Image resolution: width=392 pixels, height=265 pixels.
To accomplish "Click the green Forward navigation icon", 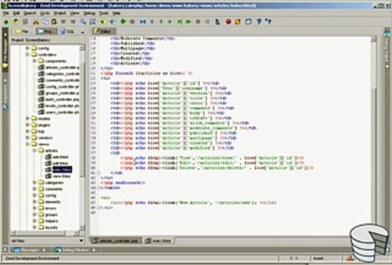I will (x=113, y=22).
